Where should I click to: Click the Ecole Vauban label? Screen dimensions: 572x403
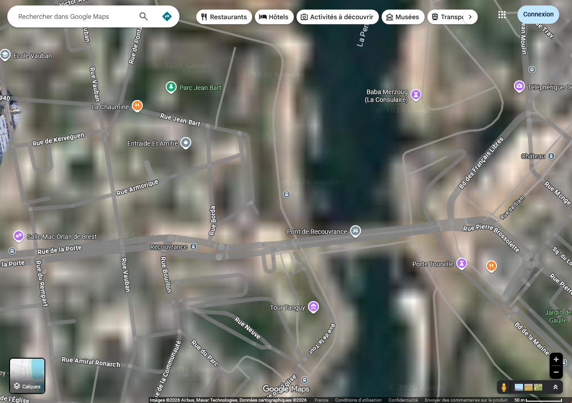(x=32, y=56)
